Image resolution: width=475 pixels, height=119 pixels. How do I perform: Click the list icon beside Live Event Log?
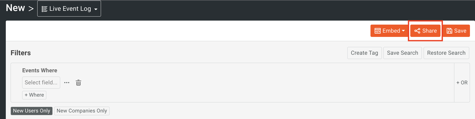pos(44,9)
